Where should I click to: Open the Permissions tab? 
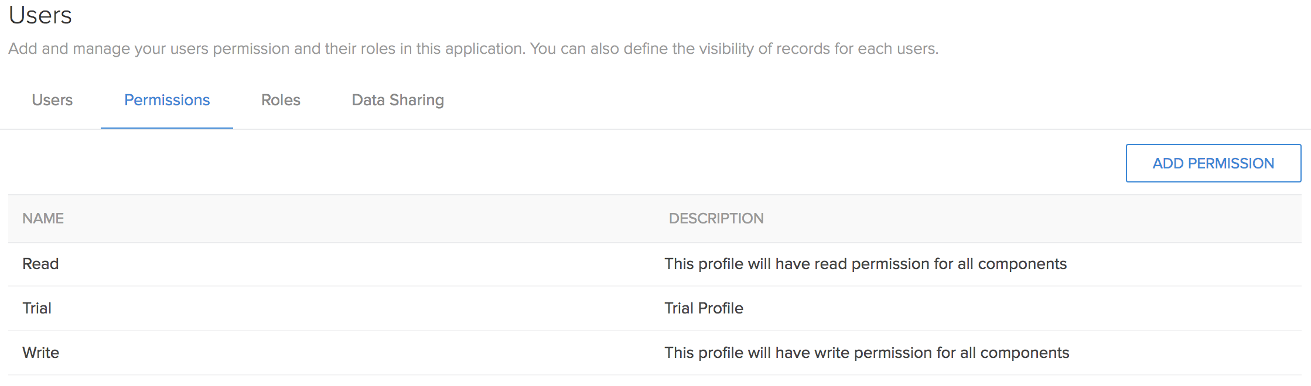click(x=167, y=100)
